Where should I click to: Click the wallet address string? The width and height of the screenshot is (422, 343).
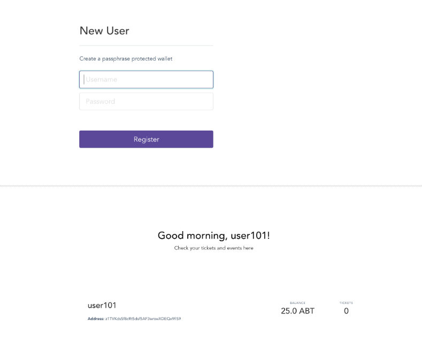pos(143,319)
